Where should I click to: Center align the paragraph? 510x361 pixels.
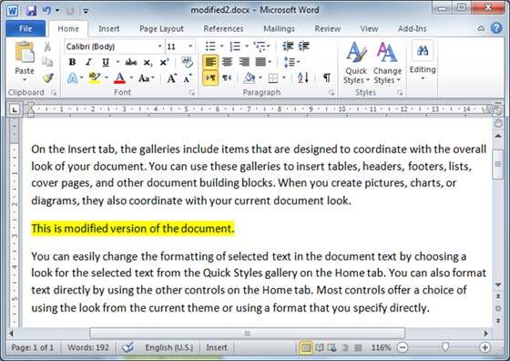(227, 62)
